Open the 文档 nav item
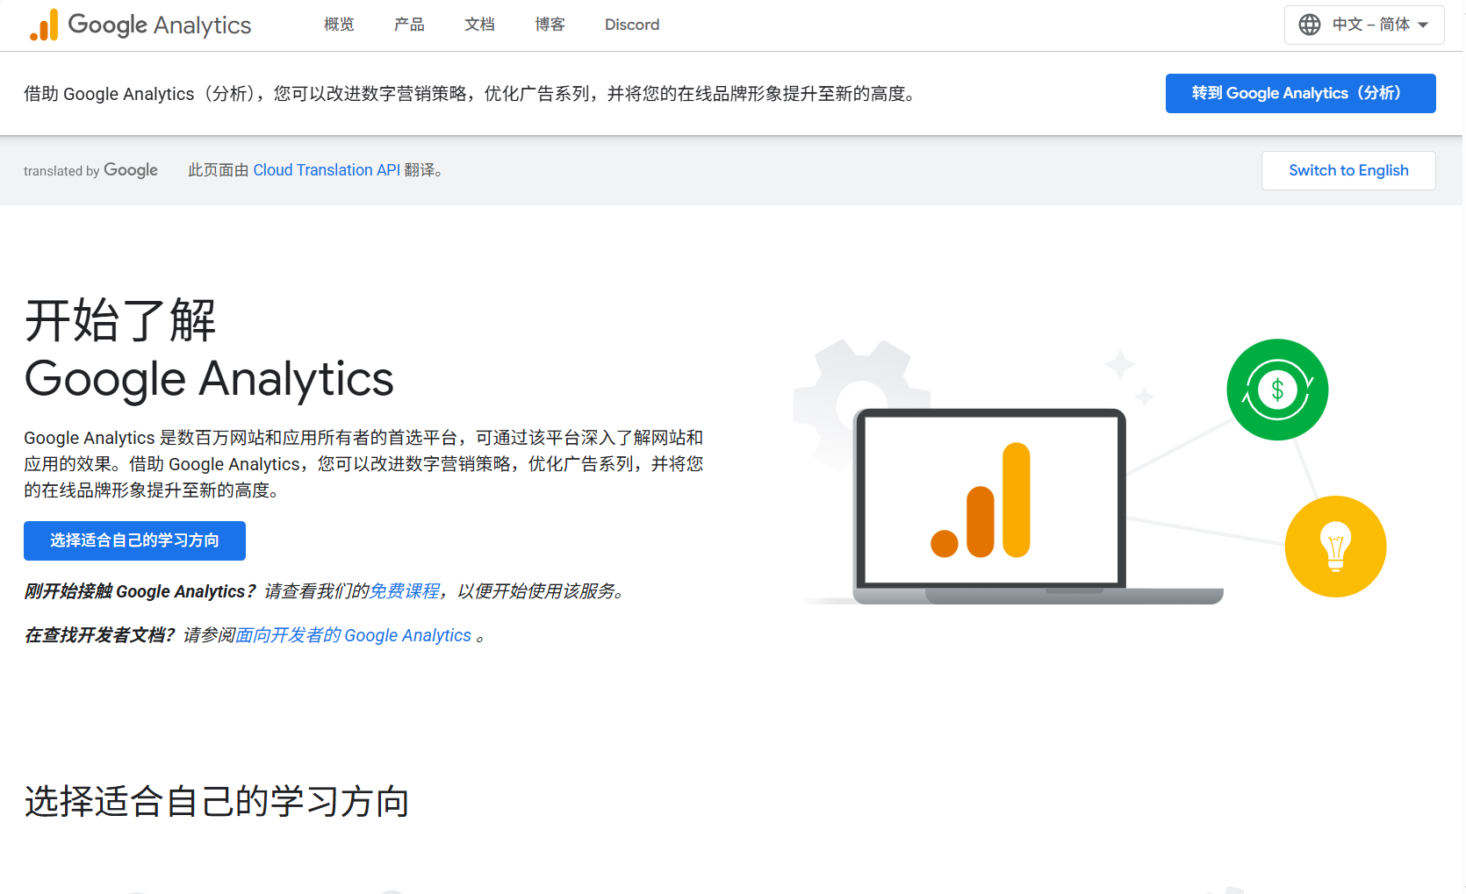Image resolution: width=1466 pixels, height=894 pixels. pos(479,25)
